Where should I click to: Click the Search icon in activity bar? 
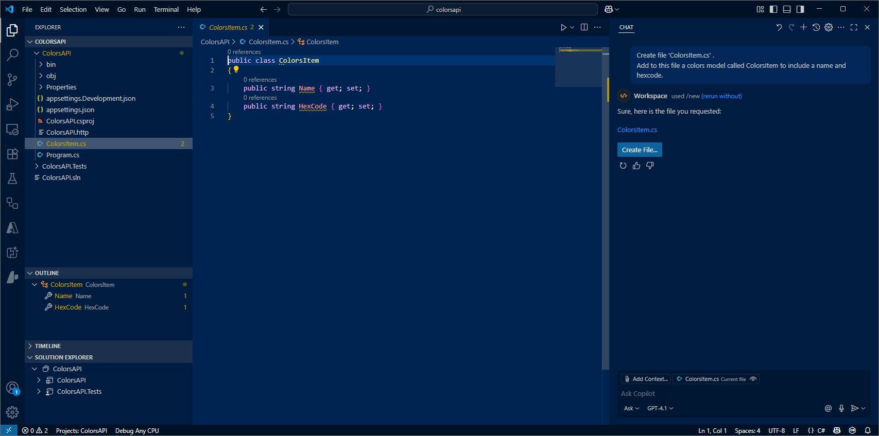[12, 55]
